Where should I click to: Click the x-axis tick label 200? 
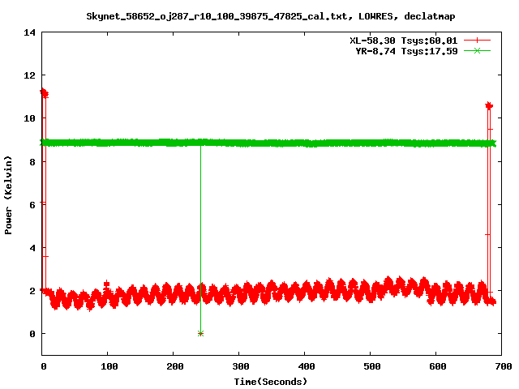(x=174, y=366)
